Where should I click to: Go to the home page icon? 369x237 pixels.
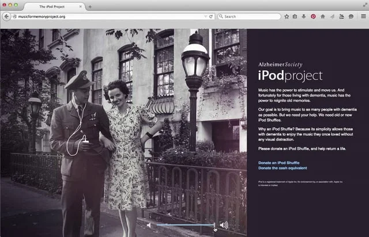point(323,17)
